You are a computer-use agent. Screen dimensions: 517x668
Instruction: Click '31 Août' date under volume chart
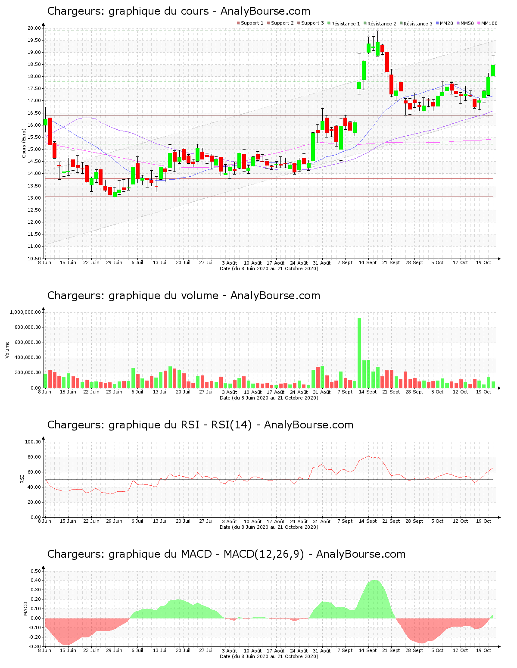click(322, 392)
